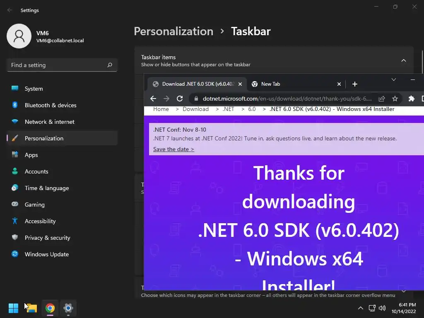Open the VM6 user profile picture
The width and height of the screenshot is (424, 318).
(x=19, y=36)
